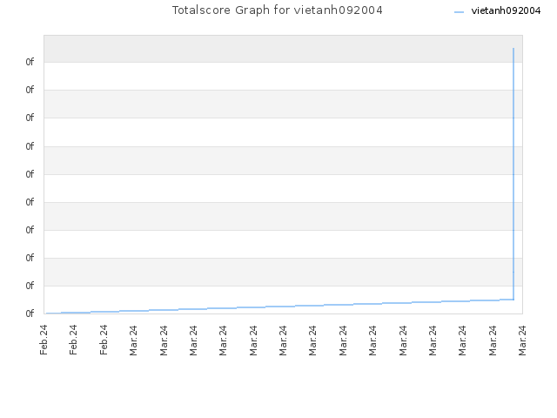Click the legend label vietanh092004
The height and width of the screenshot is (418, 557).
click(506, 10)
